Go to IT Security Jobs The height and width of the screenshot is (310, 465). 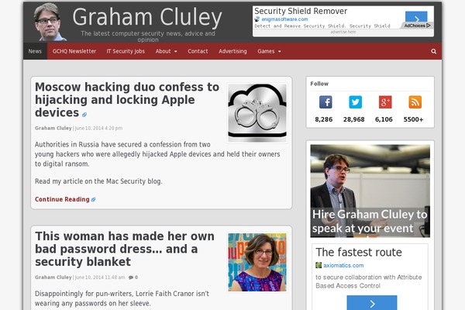pos(126,51)
